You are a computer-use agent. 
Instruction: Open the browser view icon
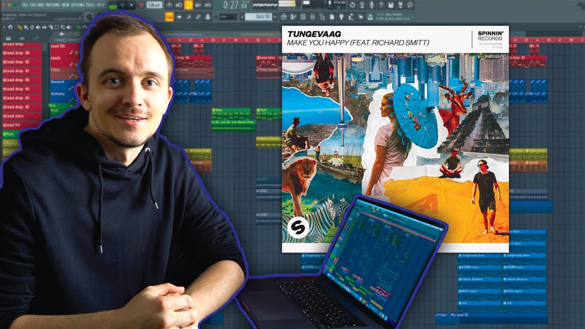point(321,16)
